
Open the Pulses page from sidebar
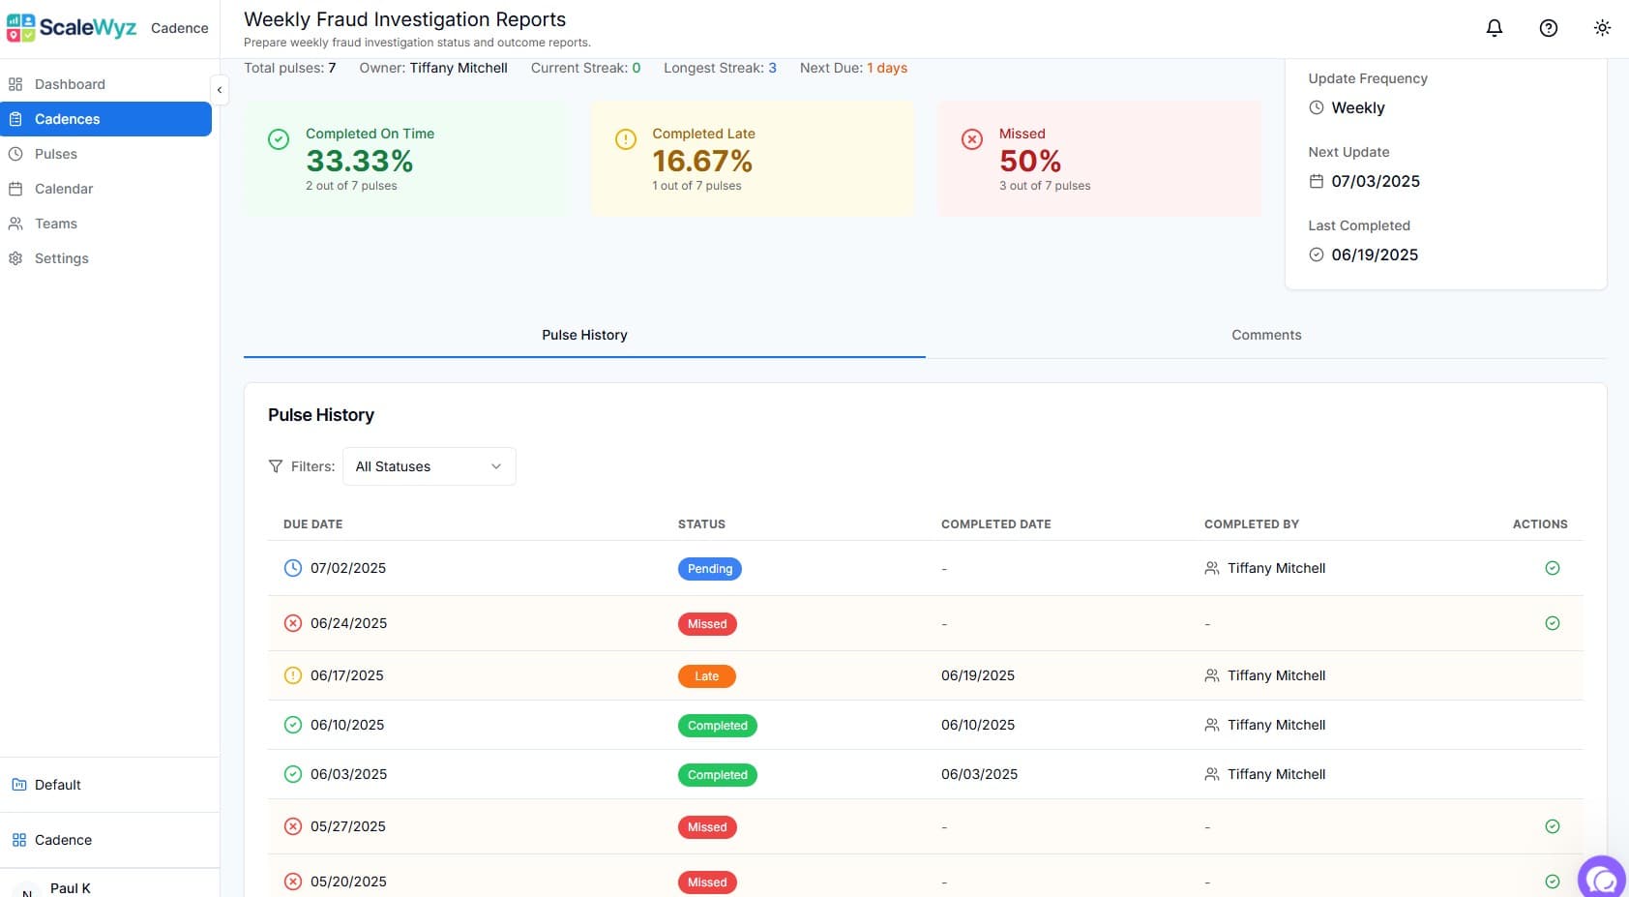tap(56, 154)
